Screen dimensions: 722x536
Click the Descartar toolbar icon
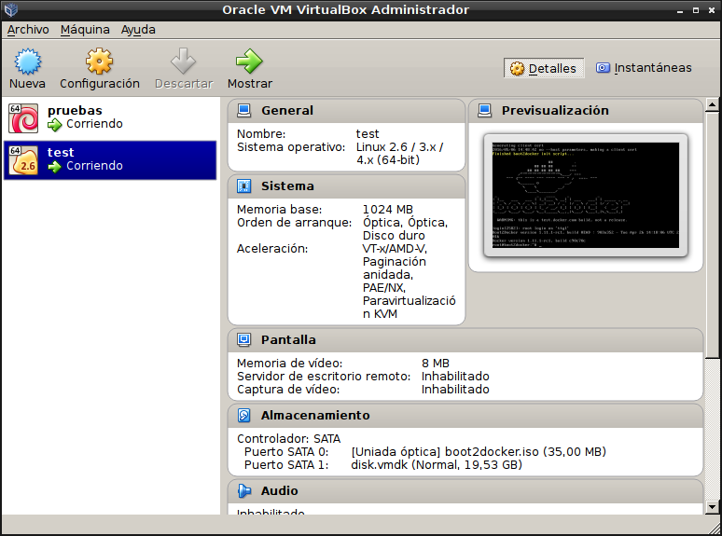(184, 62)
